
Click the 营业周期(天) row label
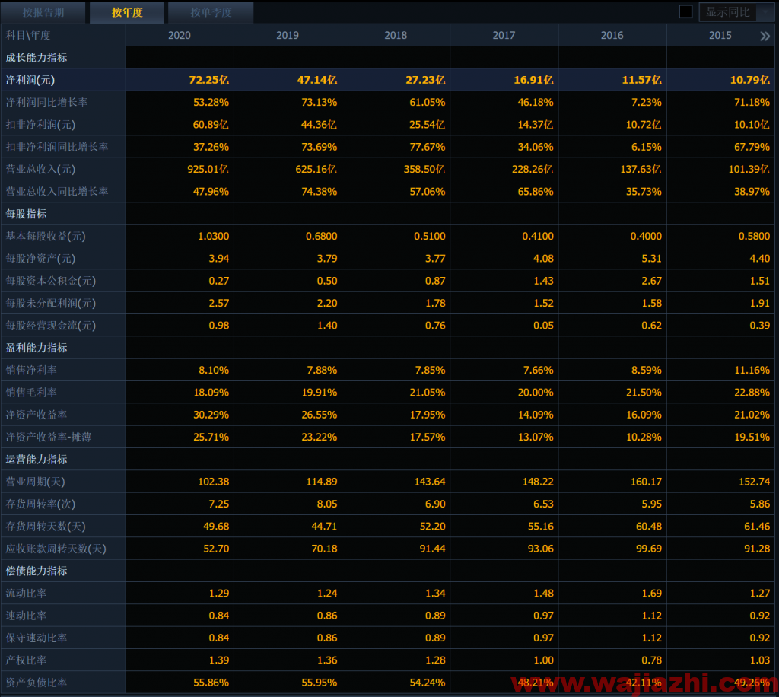(x=35, y=482)
